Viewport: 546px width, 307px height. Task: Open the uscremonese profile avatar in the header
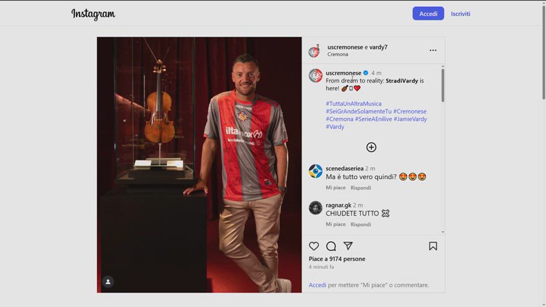pos(315,51)
